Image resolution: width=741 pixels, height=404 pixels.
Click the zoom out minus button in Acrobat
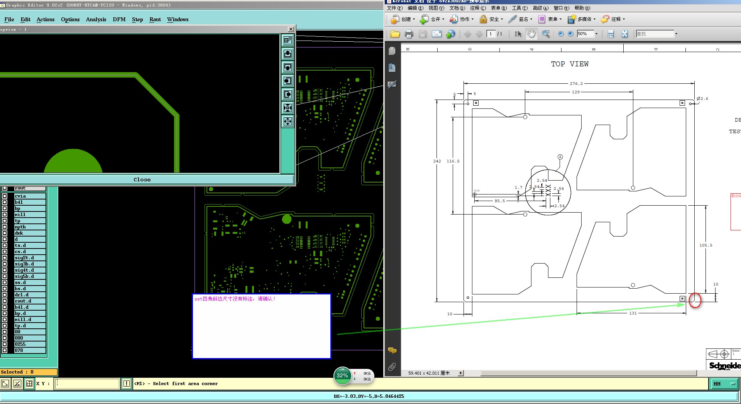point(561,34)
